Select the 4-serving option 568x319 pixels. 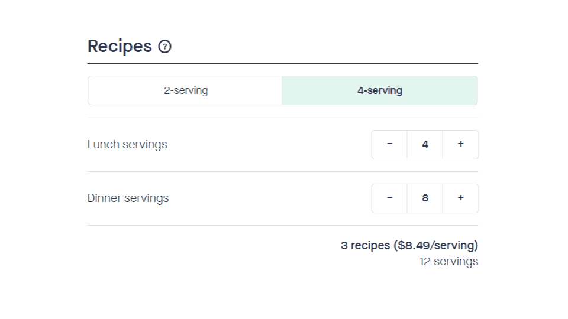click(x=380, y=90)
